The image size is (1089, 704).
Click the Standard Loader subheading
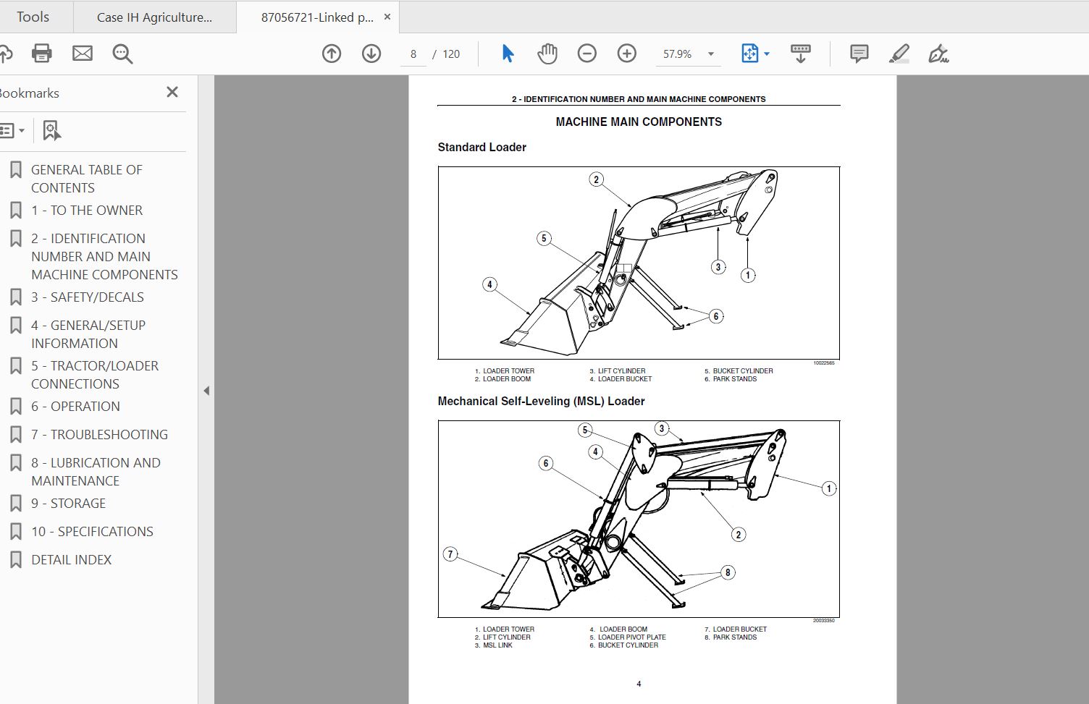point(482,148)
